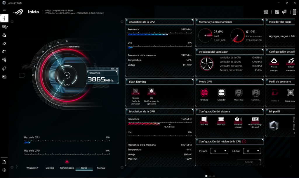The image size is (299, 178).
Task: Open the Device keyboard icon in sidebar
Action: [x=4, y=26]
